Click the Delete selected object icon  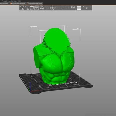click(x=27, y=8)
